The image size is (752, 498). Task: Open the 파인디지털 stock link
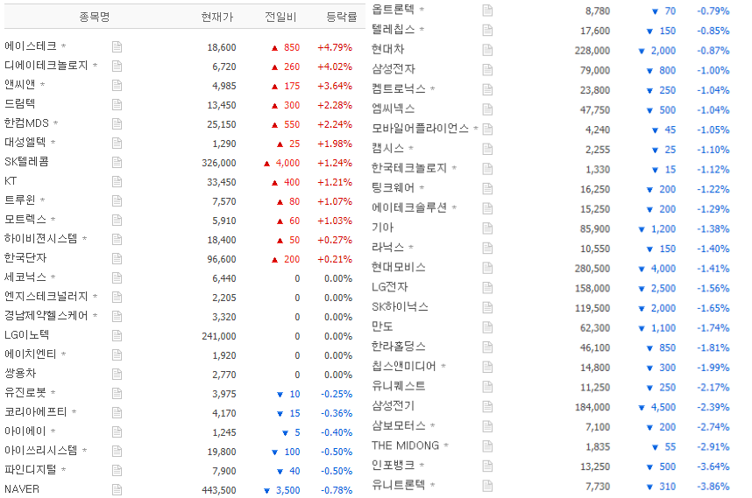coord(31,470)
